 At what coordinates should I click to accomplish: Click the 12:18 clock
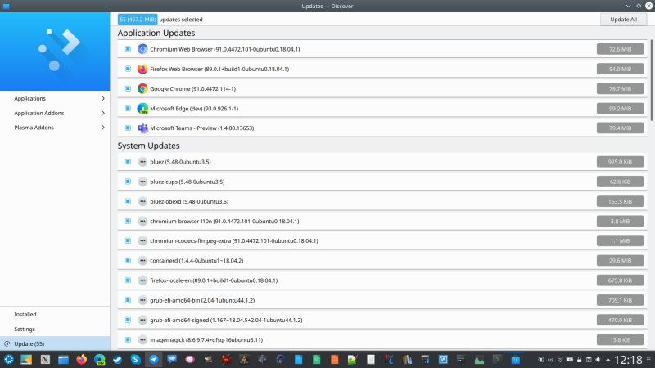(628, 360)
